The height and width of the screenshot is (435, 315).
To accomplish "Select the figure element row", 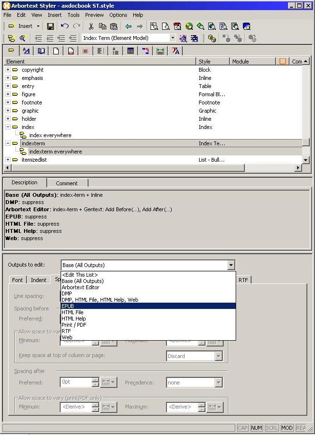I will click(x=153, y=94).
